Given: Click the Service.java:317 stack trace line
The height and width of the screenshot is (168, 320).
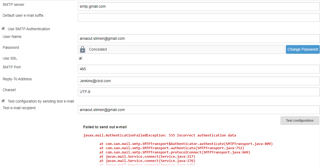Looking at the screenshot, I should point(147,157).
